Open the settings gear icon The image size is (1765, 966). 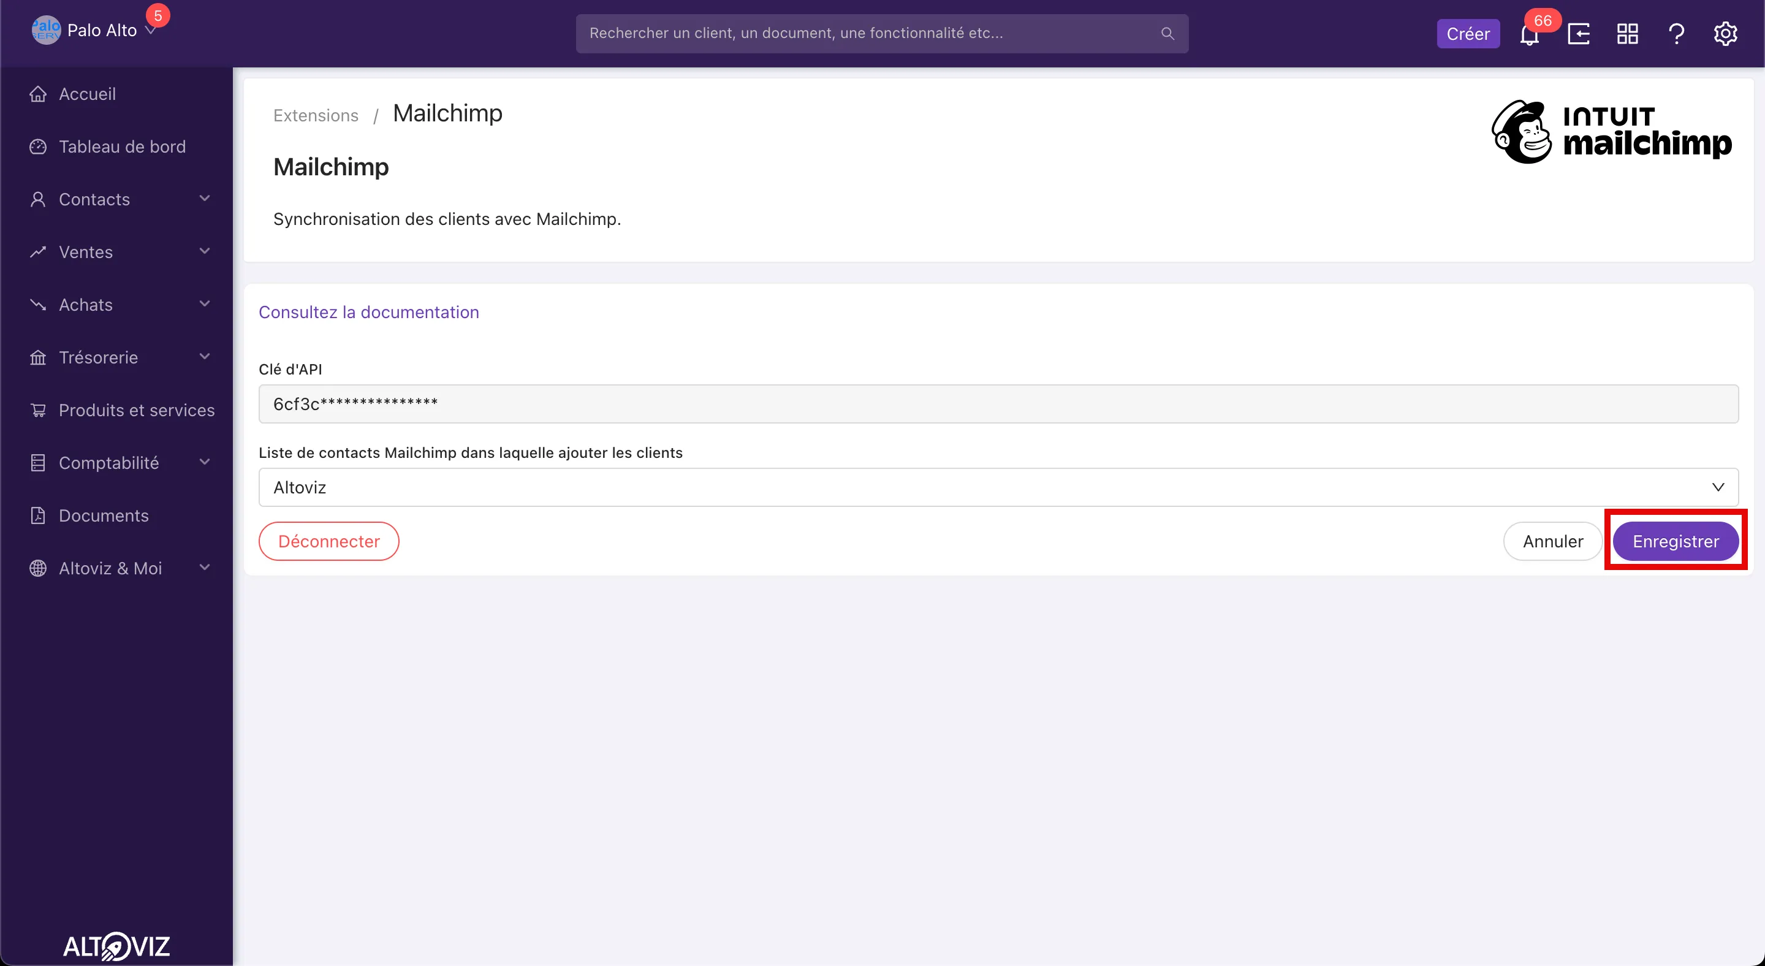point(1725,34)
